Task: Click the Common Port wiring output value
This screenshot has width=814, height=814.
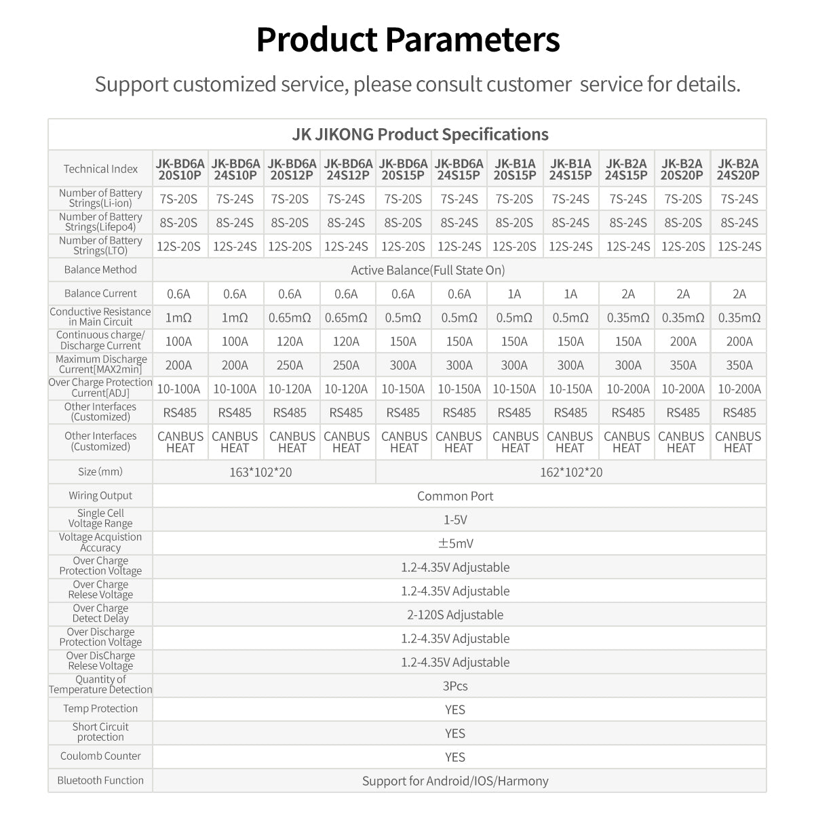Action: pyautogui.click(x=455, y=496)
